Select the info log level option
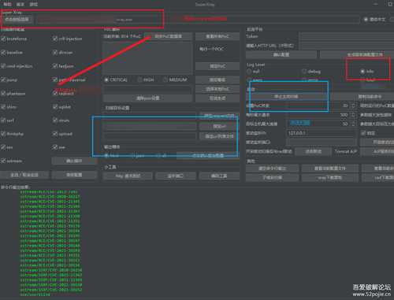 click(362, 71)
